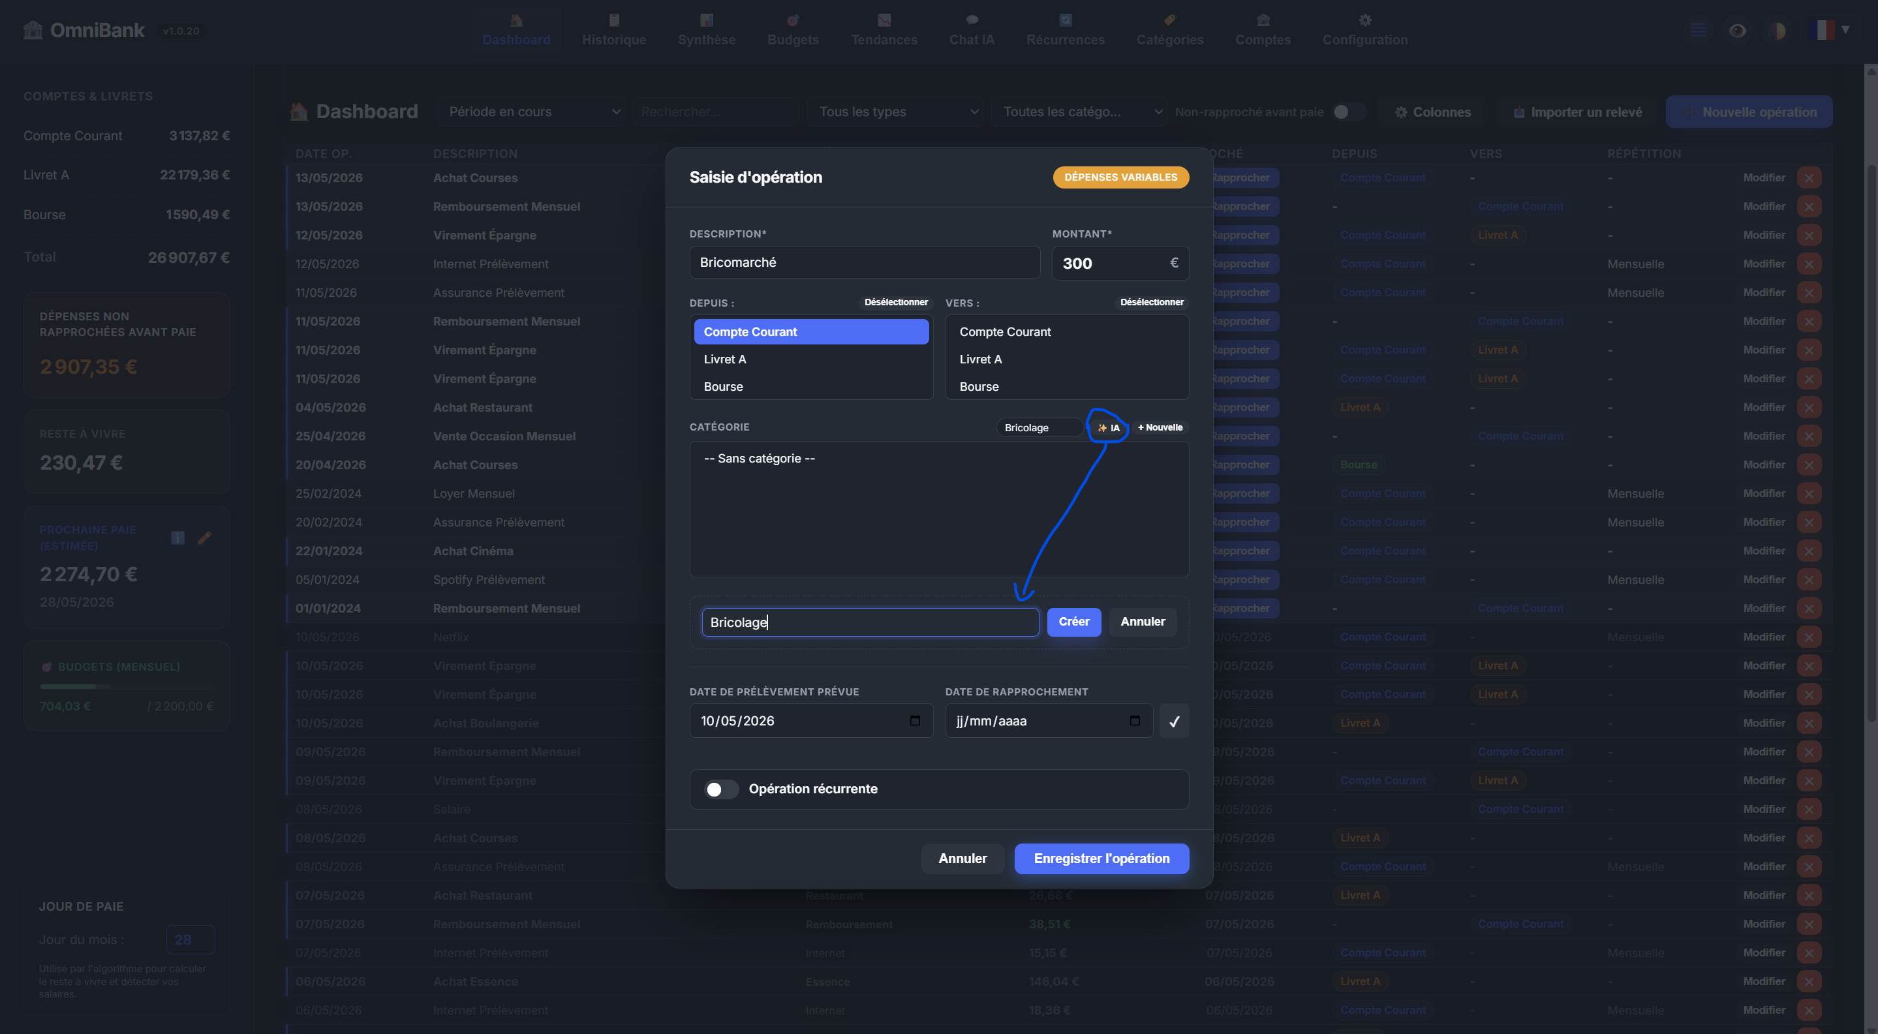Delete the Spotify Prélèvement row

[x=1809, y=579]
